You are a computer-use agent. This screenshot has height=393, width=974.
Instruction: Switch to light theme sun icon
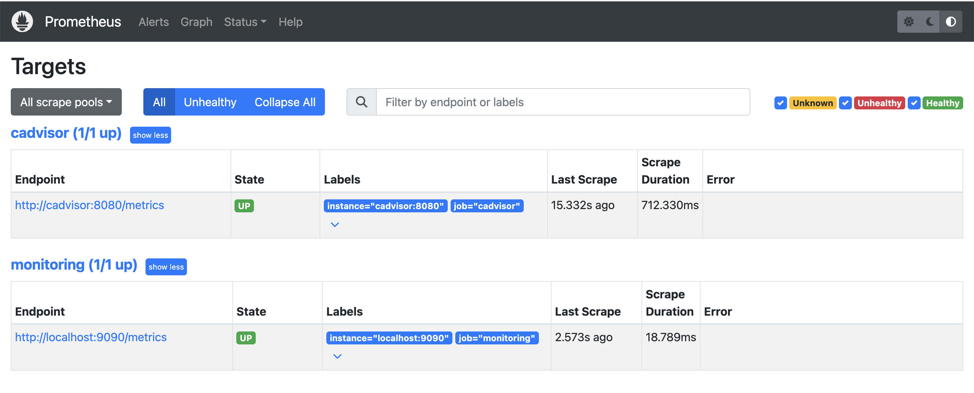coord(908,22)
